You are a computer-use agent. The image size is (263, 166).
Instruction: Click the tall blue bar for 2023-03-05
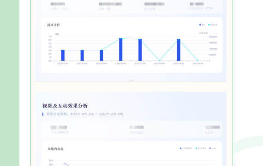tap(140, 50)
